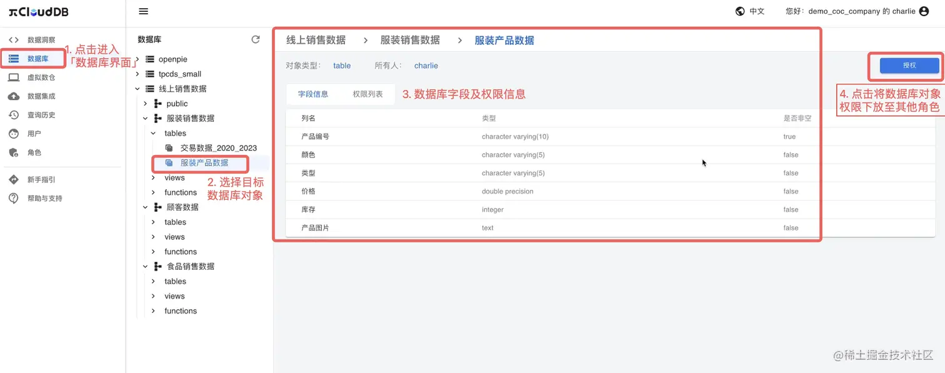
Task: Click the 查询历史 history icon
Action: tap(13, 115)
